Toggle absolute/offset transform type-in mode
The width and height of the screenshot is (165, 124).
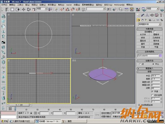35,113
